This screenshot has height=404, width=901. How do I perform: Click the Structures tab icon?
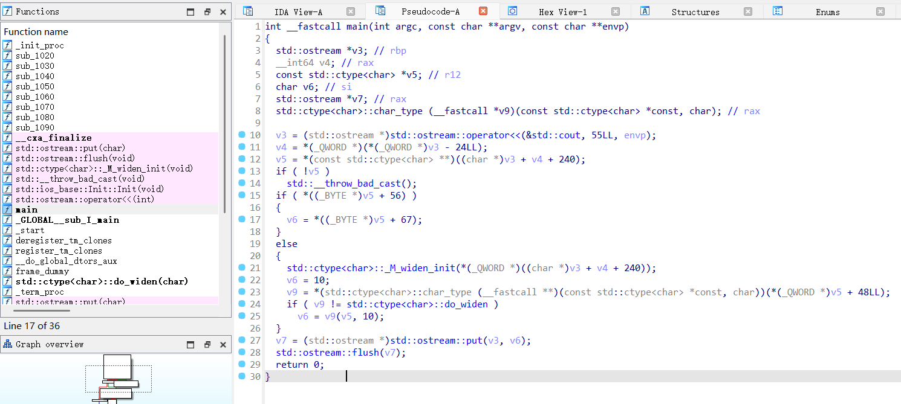click(645, 11)
